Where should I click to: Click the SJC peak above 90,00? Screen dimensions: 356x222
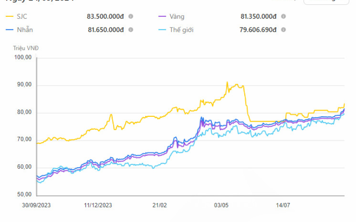(227, 83)
